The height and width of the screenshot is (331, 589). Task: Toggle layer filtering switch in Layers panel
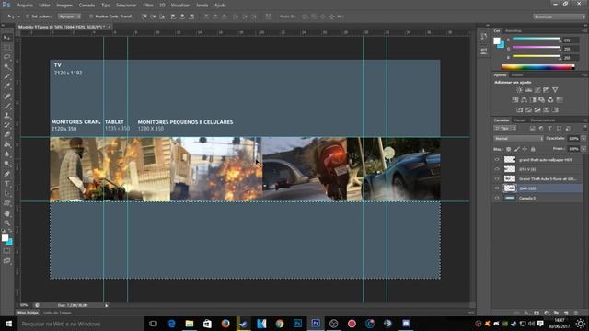tap(584, 129)
